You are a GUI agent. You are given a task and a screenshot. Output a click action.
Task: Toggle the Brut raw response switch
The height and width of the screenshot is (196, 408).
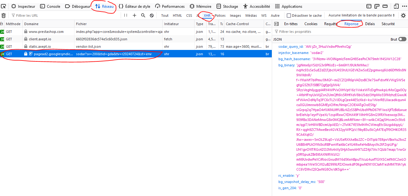coord(402,39)
